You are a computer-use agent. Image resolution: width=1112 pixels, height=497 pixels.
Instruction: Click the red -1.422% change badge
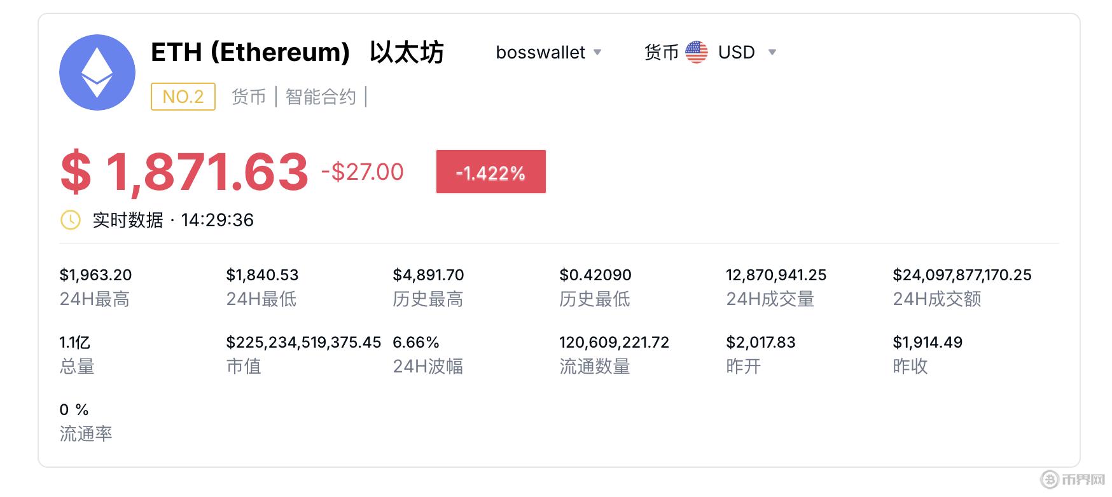click(490, 171)
